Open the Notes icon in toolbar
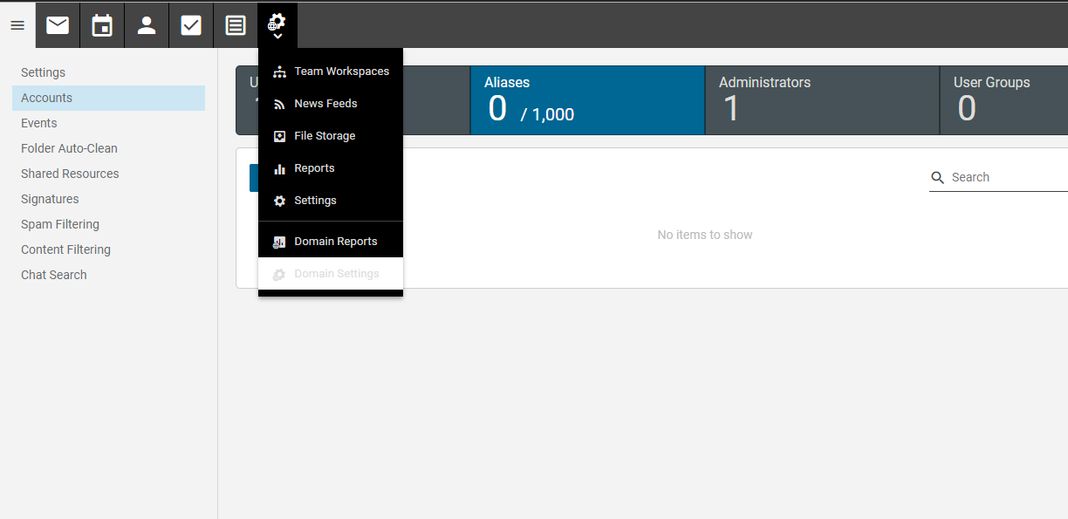The height and width of the screenshot is (519, 1068). coord(236,25)
